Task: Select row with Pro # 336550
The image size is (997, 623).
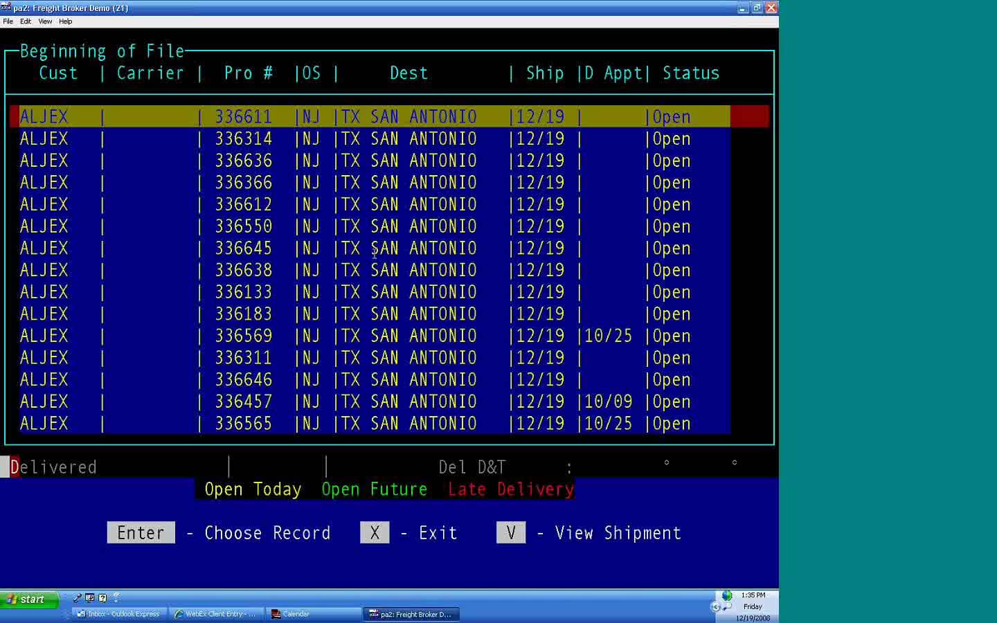Action: pos(375,226)
